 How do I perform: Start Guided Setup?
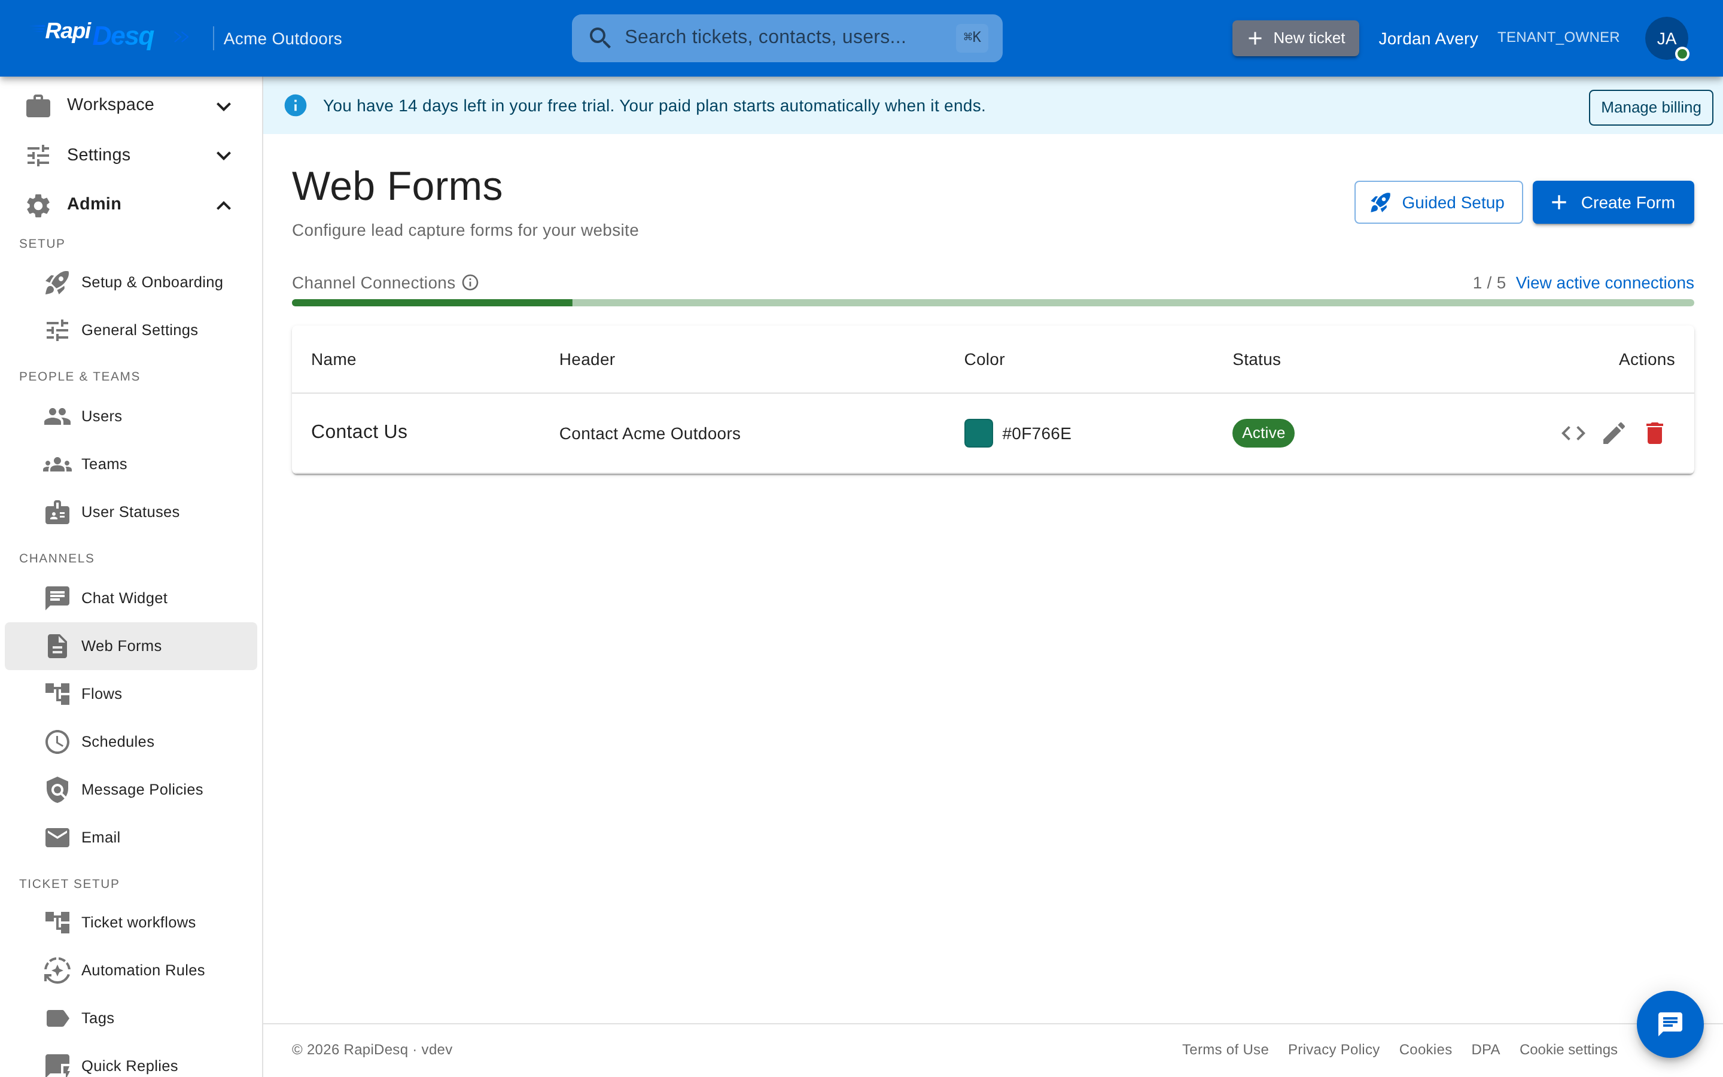1438,202
